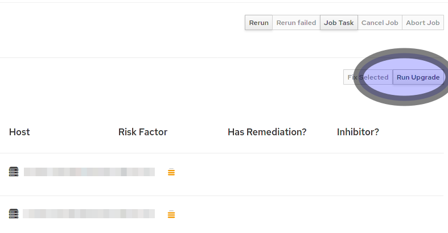Select the Host column header
The height and width of the screenshot is (233, 448).
[19, 132]
